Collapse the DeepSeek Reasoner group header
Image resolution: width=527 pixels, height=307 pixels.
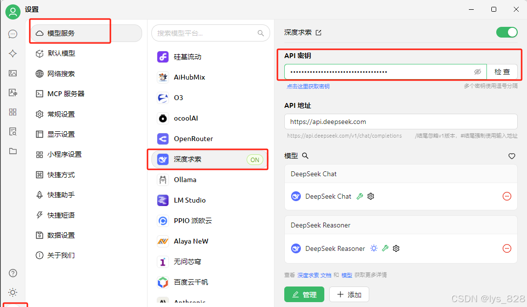pos(401,225)
